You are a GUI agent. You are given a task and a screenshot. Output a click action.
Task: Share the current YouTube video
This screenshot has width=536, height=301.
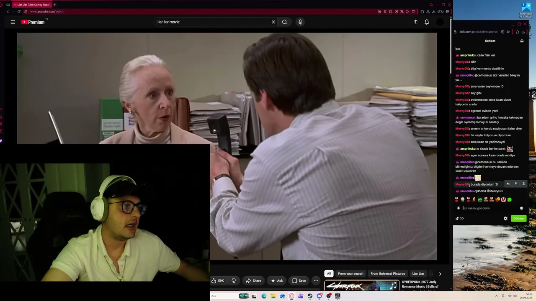pos(253,281)
